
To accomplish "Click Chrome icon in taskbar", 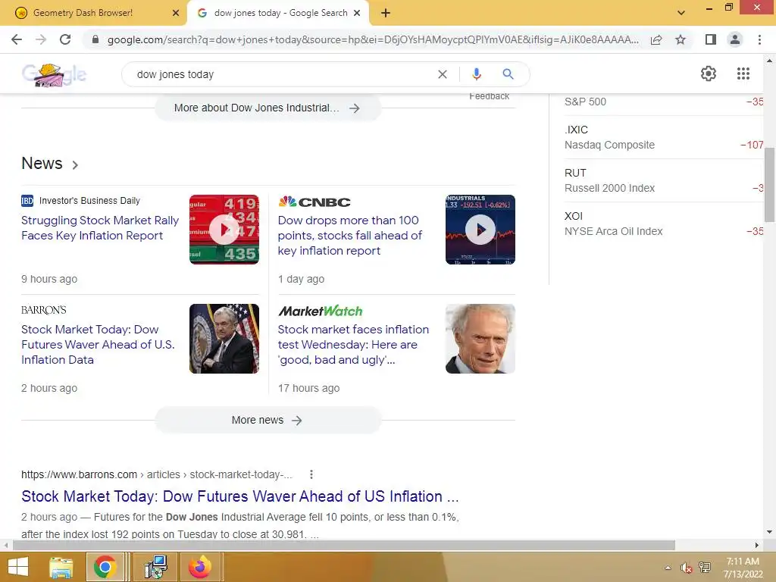I will [x=105, y=567].
